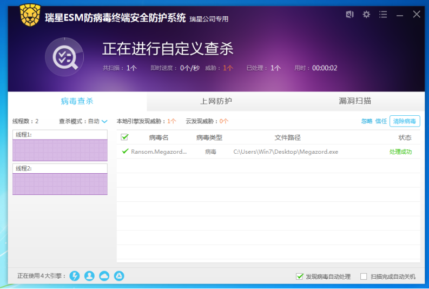Close the Rising ESM window
The height and width of the screenshot is (289, 429).
(x=417, y=14)
